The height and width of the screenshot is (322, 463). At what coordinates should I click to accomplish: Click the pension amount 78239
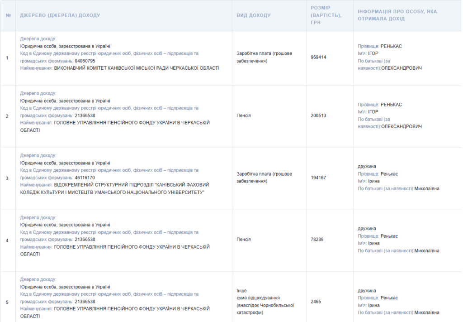pos(317,240)
